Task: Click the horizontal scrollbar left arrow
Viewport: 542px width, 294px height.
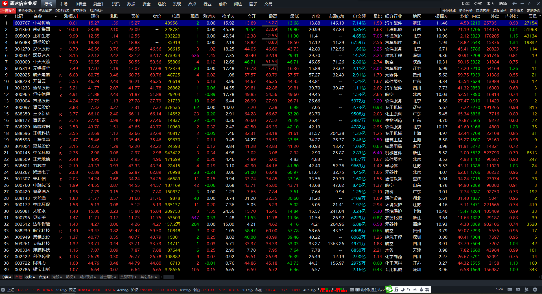Action: pos(161,277)
